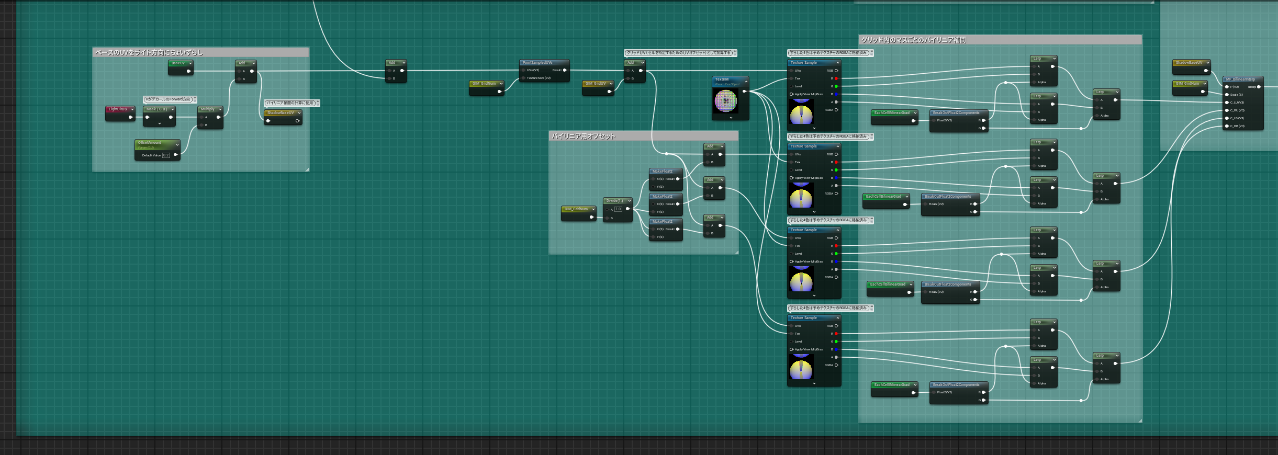The width and height of the screenshot is (1278, 455).
Task: Click the C_LU (V3) input pin
Action: coord(1227,103)
